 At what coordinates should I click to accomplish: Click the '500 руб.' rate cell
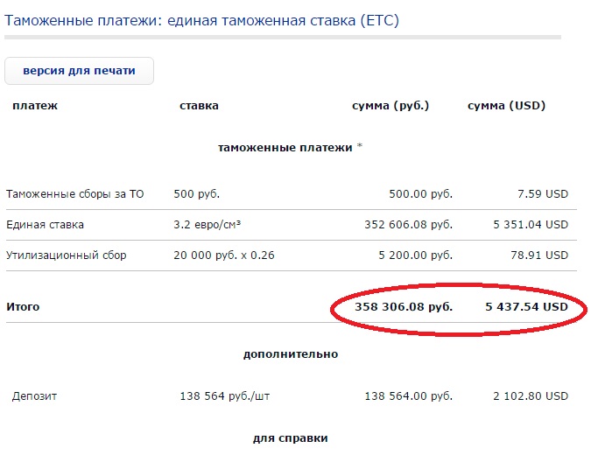[x=197, y=194]
